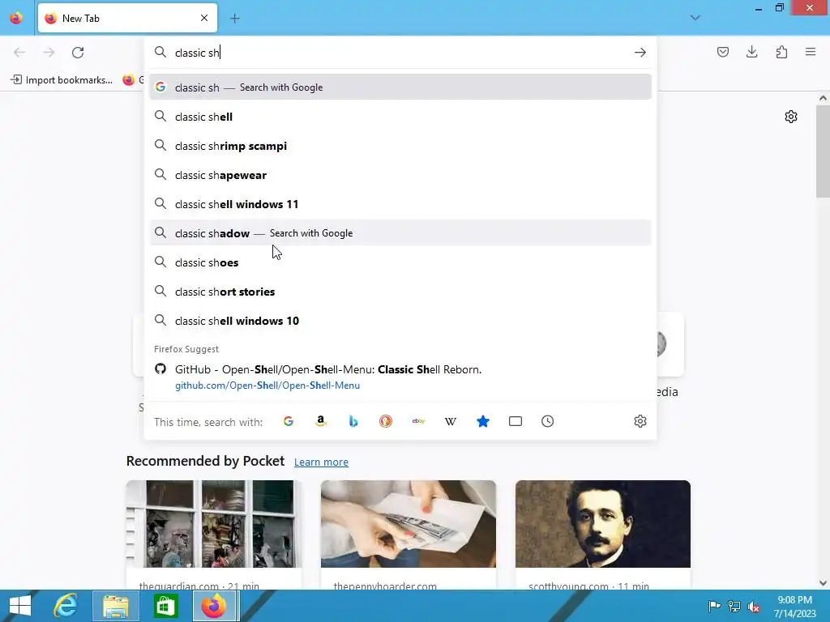Open thepennyhoarder.com Pocket story thumbnail

pos(409,524)
